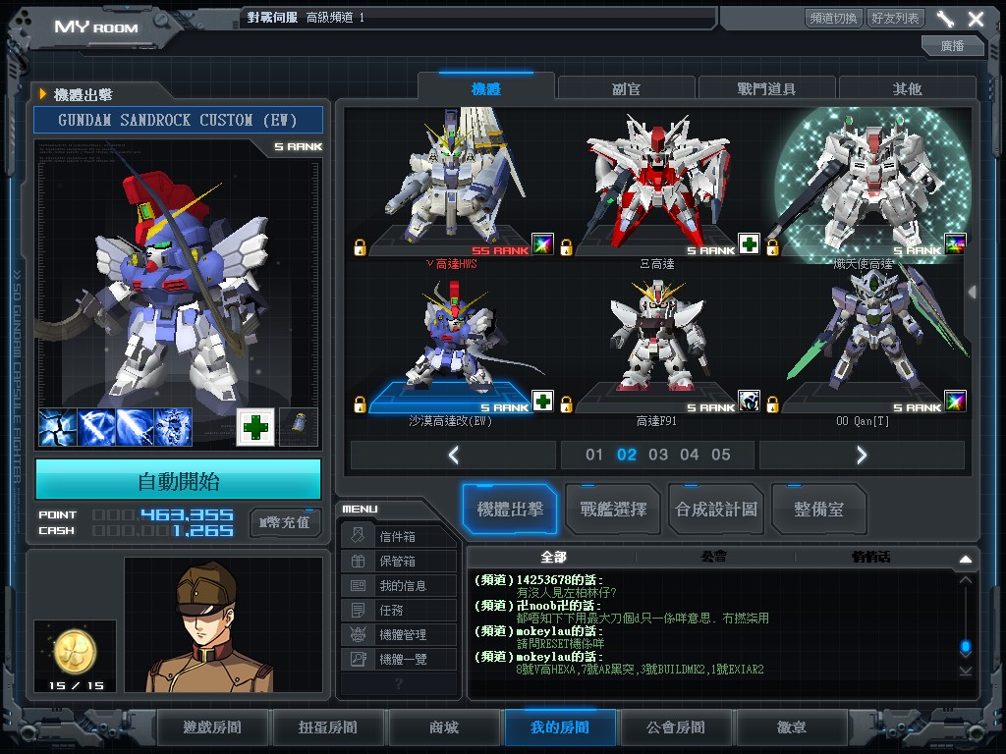Expand the chat window with the up arrow
Screen dimensions: 1006x754
point(965,559)
